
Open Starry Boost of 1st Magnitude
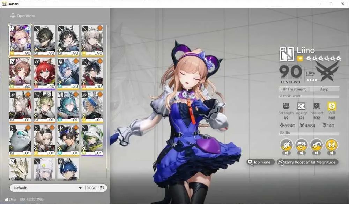point(307,162)
